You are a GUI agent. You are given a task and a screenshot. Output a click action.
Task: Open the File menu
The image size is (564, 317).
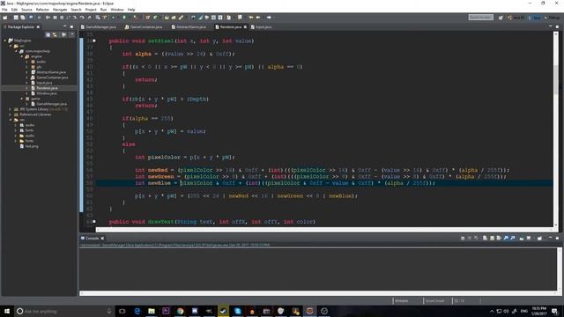pyautogui.click(x=4, y=10)
